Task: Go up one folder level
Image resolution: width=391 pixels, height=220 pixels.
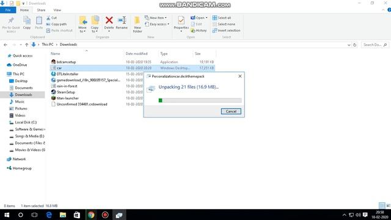Action: click(x=26, y=45)
